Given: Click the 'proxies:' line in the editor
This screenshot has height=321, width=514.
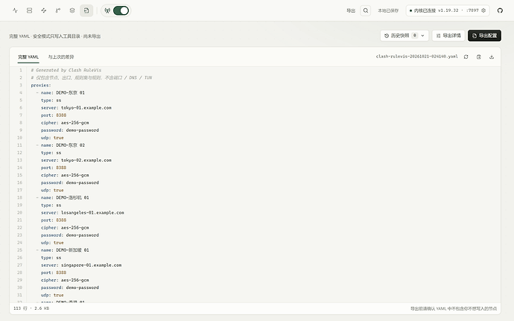Looking at the screenshot, I should click(x=41, y=85).
